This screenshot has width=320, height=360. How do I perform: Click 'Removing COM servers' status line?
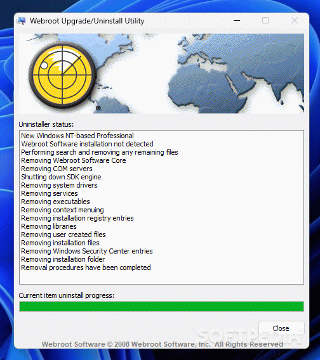pyautogui.click(x=57, y=169)
